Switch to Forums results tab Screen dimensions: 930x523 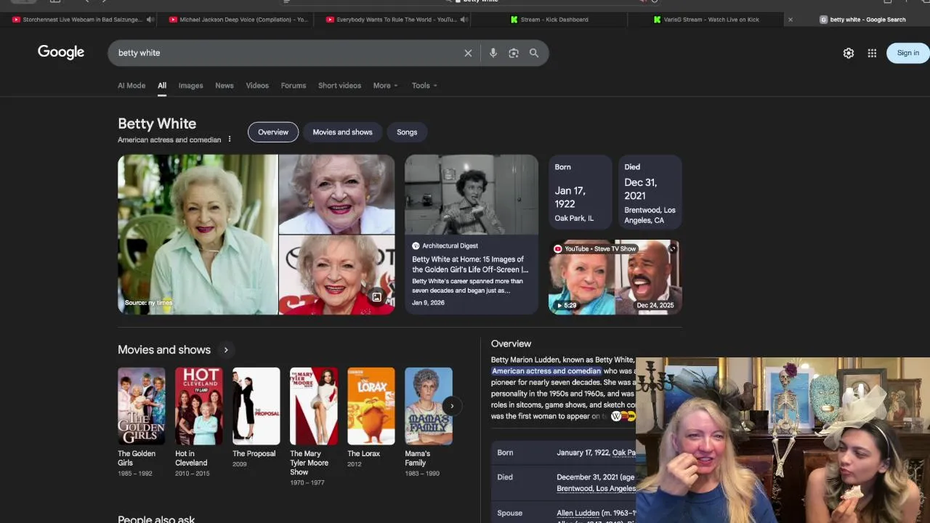tap(294, 86)
